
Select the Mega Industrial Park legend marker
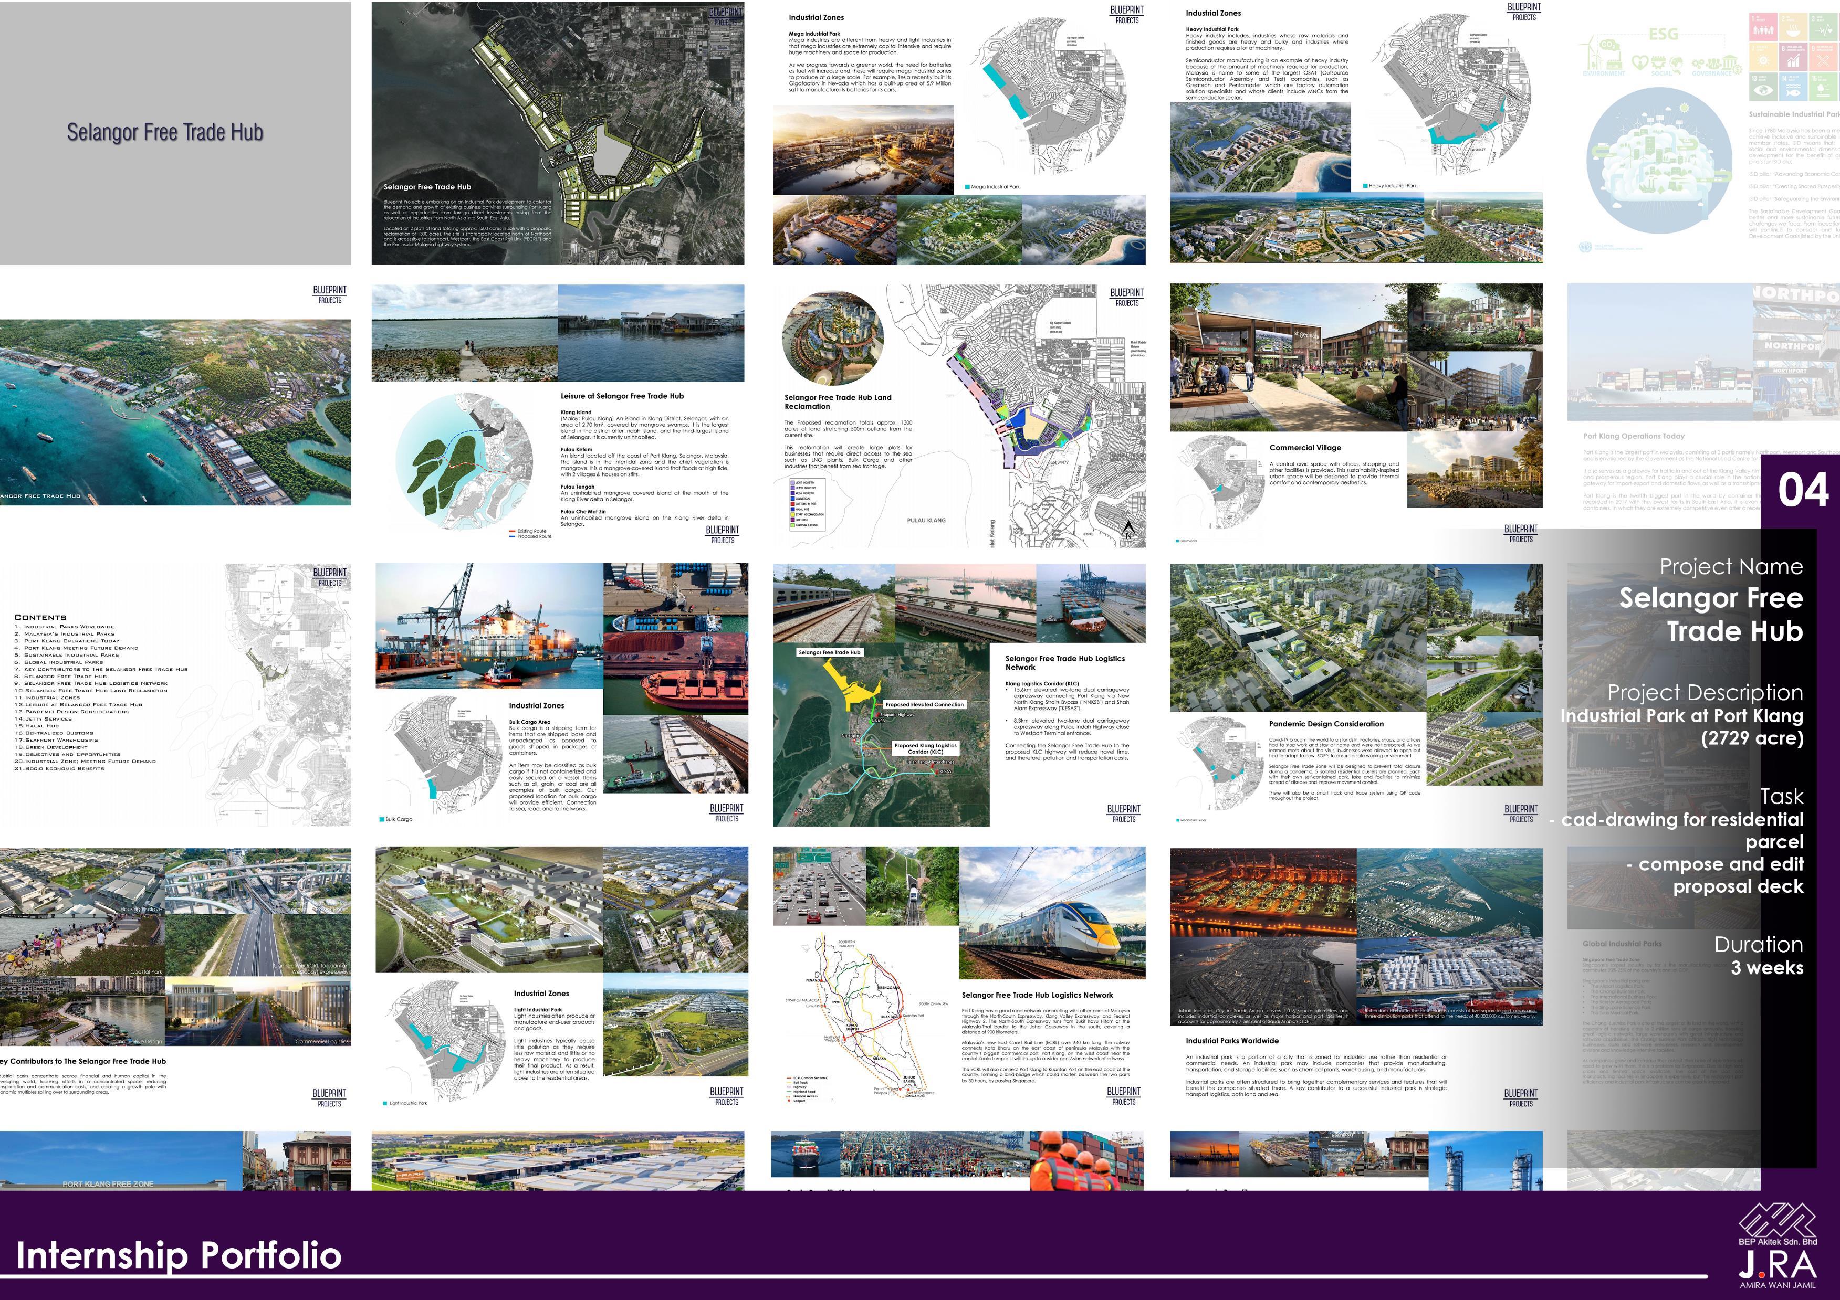pos(968,187)
